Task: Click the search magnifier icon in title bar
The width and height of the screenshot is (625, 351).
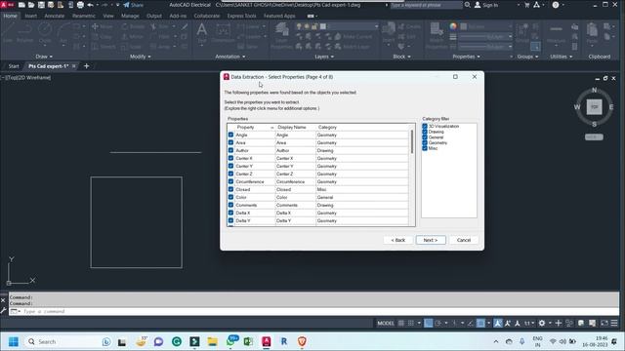Action: coord(467,5)
